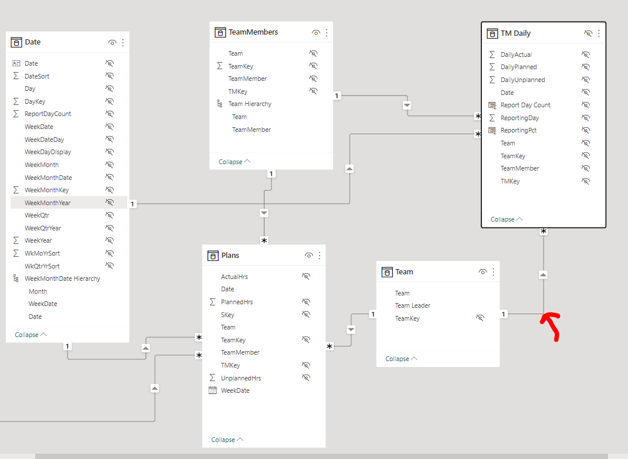
Task: Select ReportingDay field in TM Daily
Action: (520, 118)
